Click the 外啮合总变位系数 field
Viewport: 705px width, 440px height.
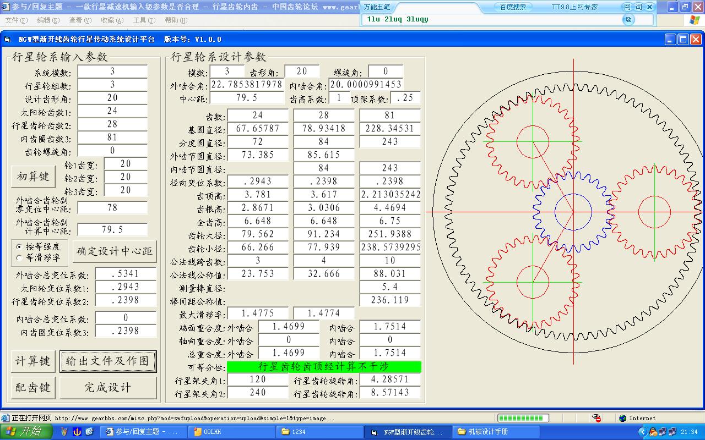point(126,274)
